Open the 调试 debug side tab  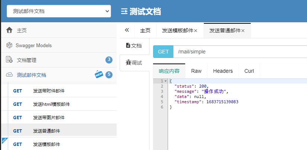click(x=134, y=63)
